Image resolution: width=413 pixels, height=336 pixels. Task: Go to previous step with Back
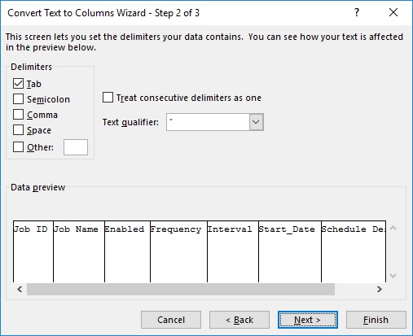click(x=239, y=320)
